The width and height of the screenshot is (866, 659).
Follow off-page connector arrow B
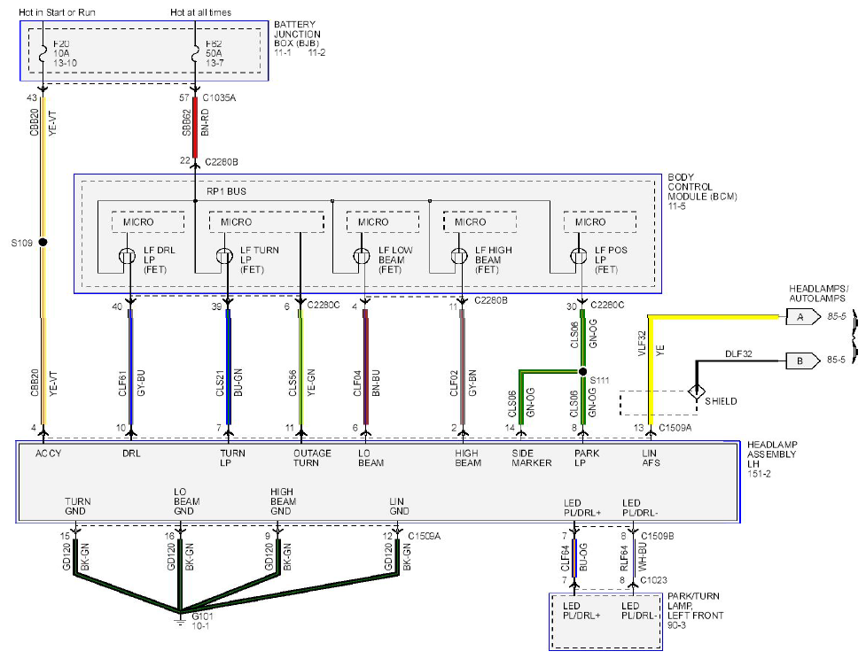(x=803, y=361)
